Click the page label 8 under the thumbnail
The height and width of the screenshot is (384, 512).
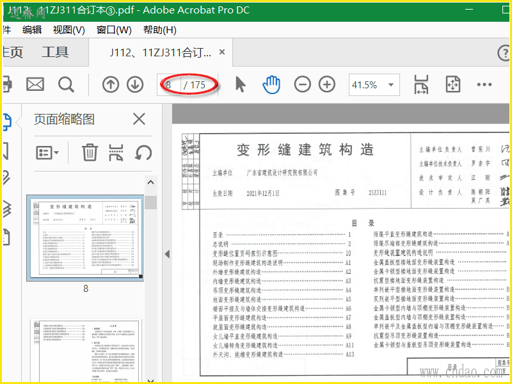click(86, 289)
